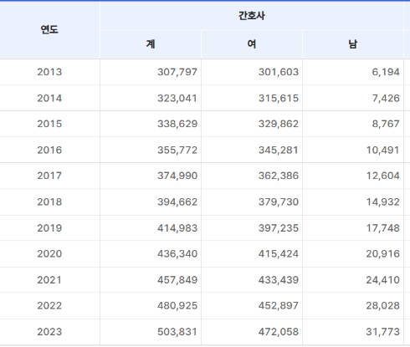
Task: Click the female value 472,058
Action: pos(279,332)
